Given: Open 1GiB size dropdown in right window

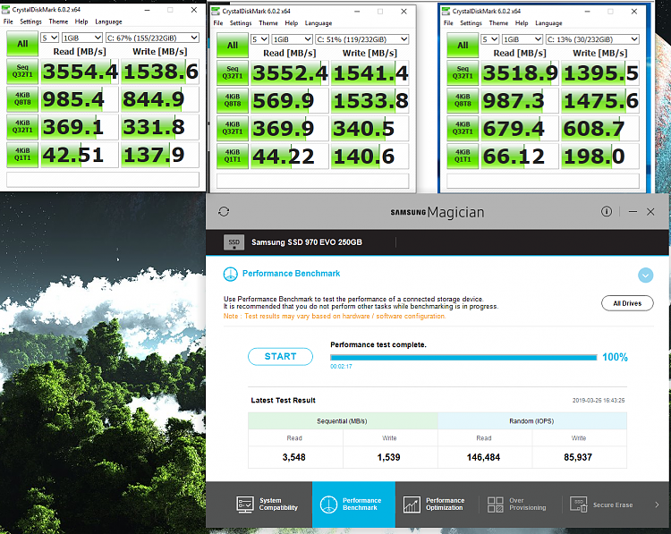Looking at the screenshot, I should pyautogui.click(x=522, y=39).
